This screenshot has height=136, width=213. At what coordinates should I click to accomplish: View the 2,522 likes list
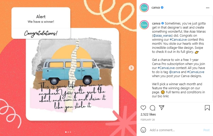coord(148,114)
